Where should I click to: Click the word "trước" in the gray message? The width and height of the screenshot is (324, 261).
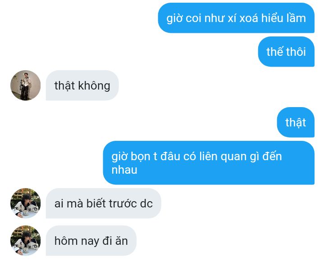(123, 203)
